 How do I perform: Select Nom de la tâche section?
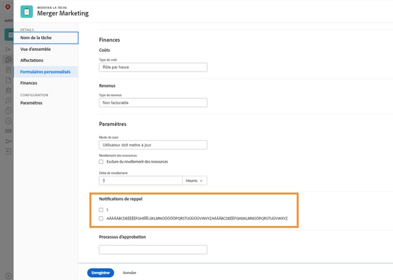tap(46, 38)
